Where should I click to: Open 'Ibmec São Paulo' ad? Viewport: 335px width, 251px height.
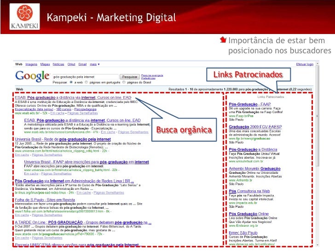(243, 233)
